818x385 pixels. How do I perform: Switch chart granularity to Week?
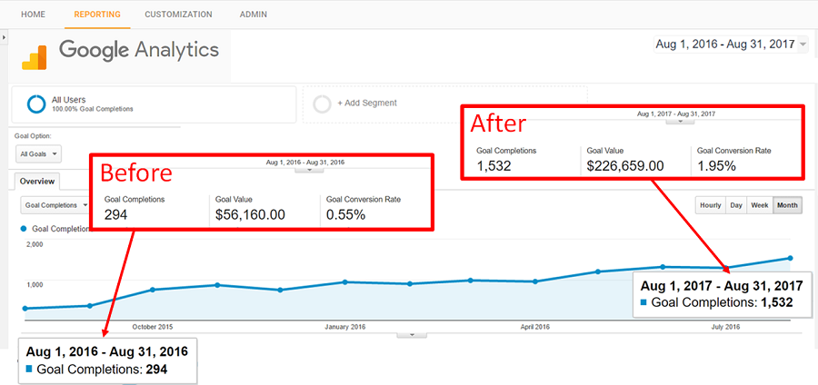click(759, 205)
